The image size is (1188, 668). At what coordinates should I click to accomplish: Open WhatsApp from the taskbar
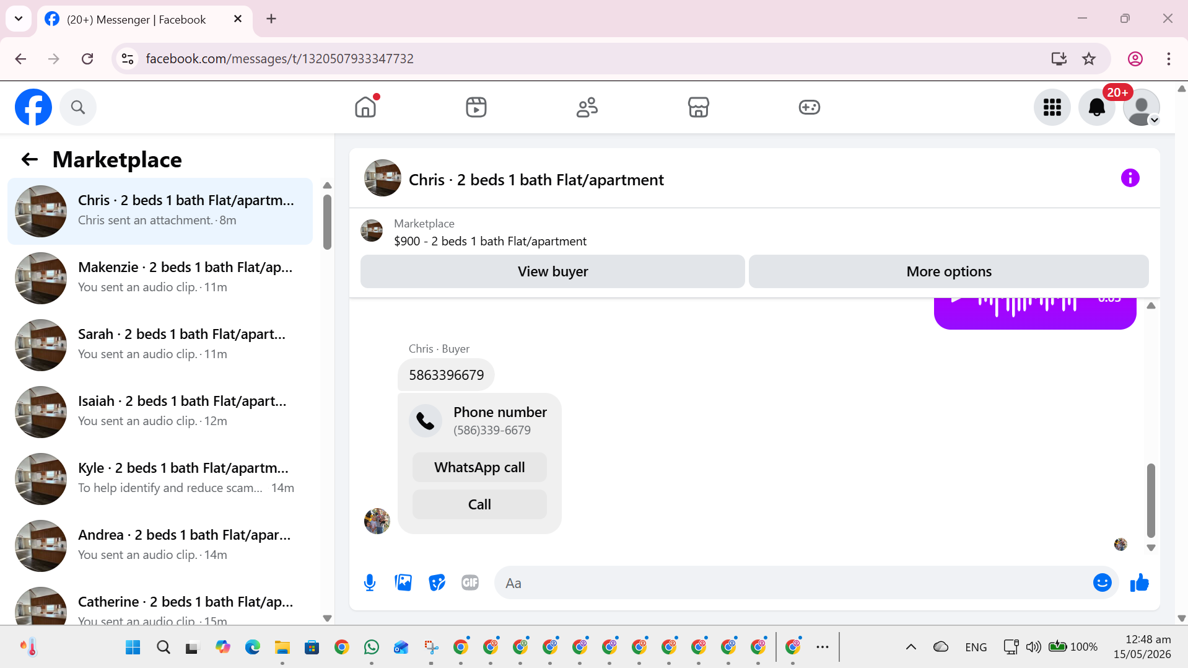(372, 648)
